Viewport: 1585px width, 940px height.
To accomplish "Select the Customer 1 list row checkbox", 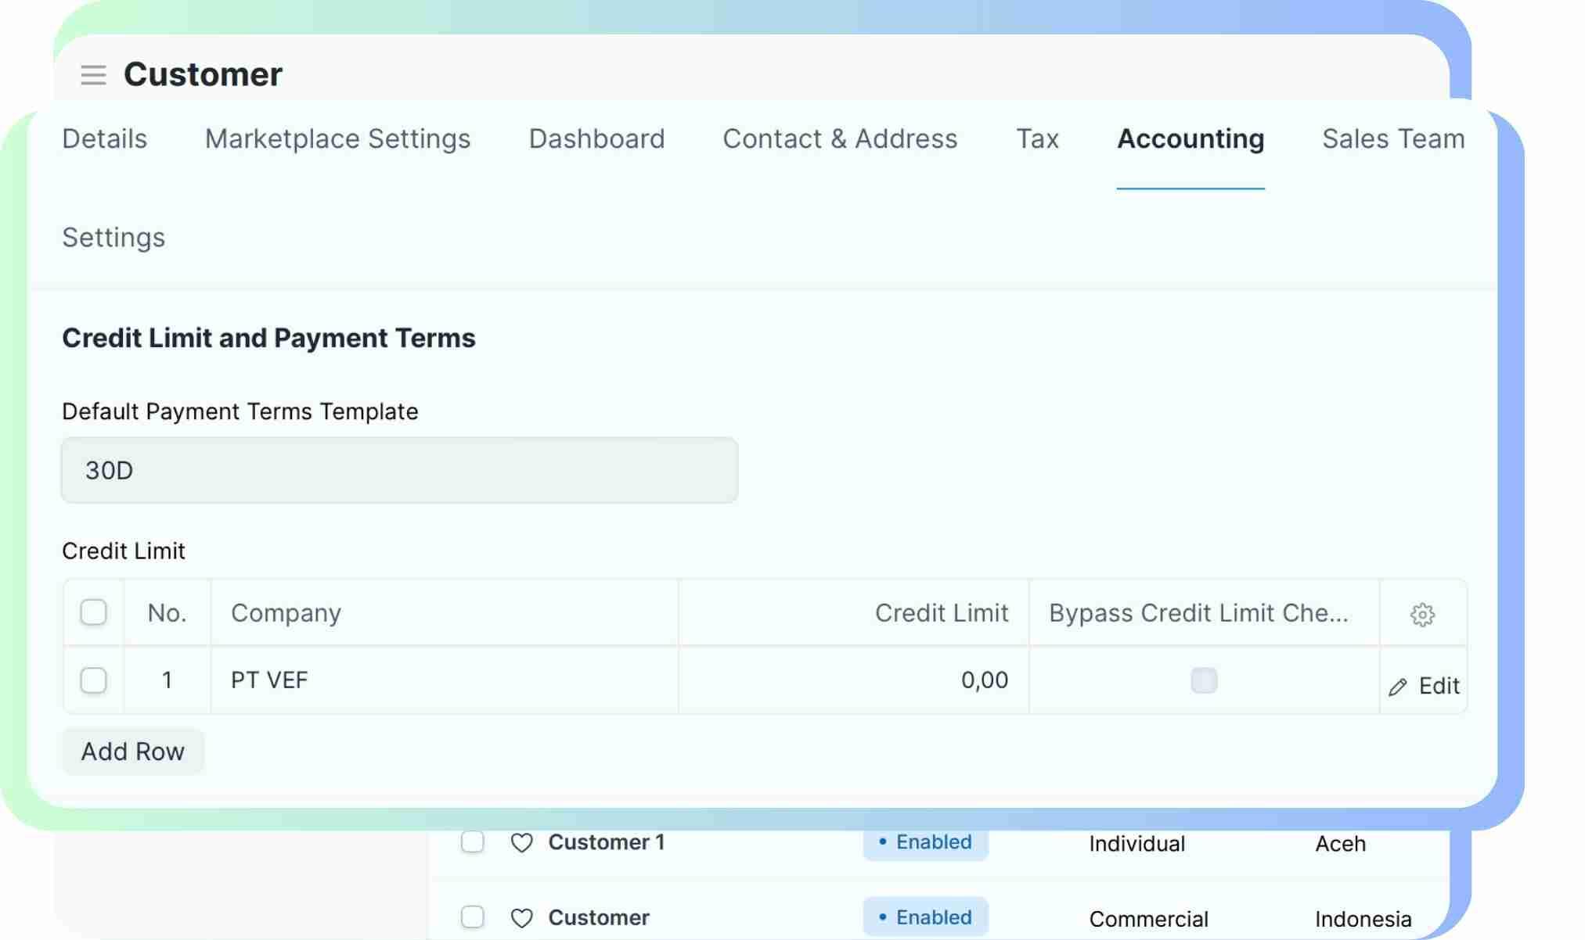I will (472, 842).
